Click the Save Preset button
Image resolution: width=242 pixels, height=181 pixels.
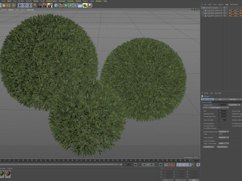pyautogui.click(x=222, y=147)
